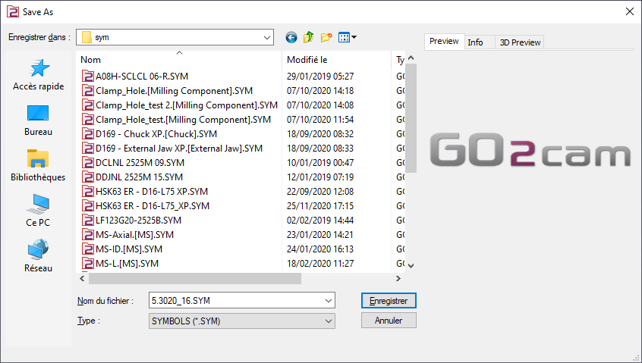Click the Enregistrer button
Viewport: 642px width, 363px height.
click(x=389, y=301)
